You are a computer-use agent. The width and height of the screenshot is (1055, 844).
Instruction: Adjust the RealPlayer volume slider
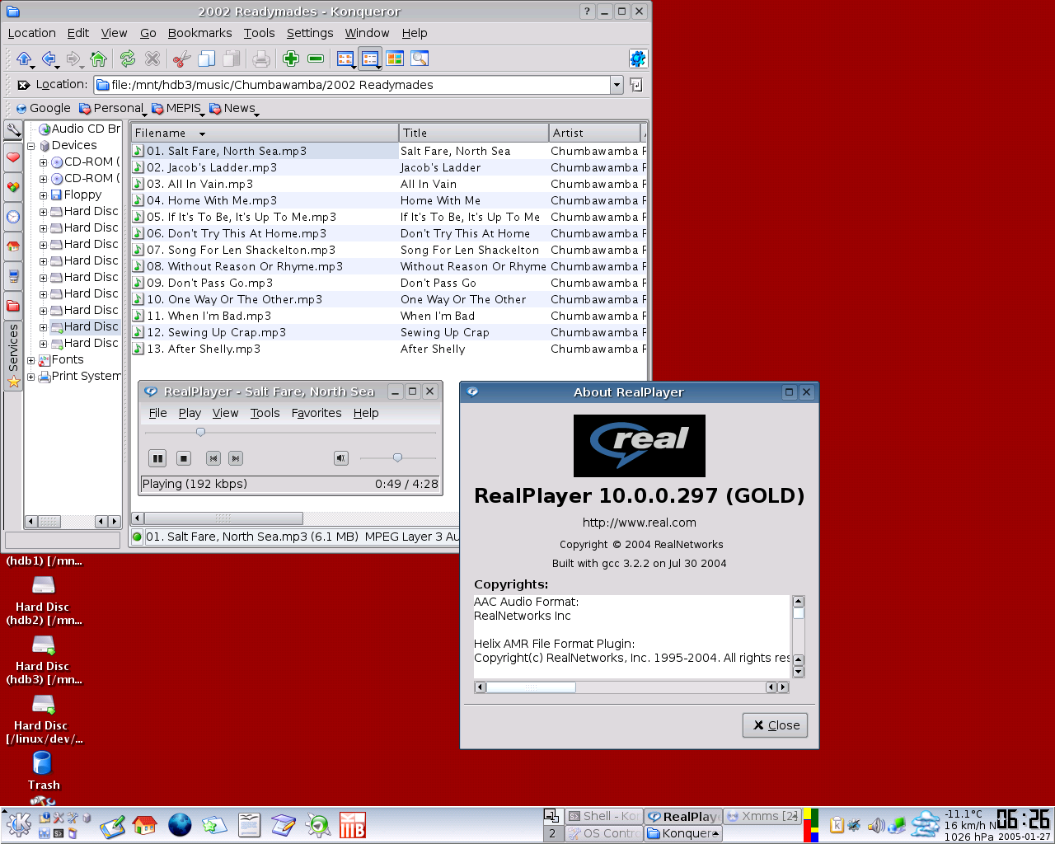(398, 457)
